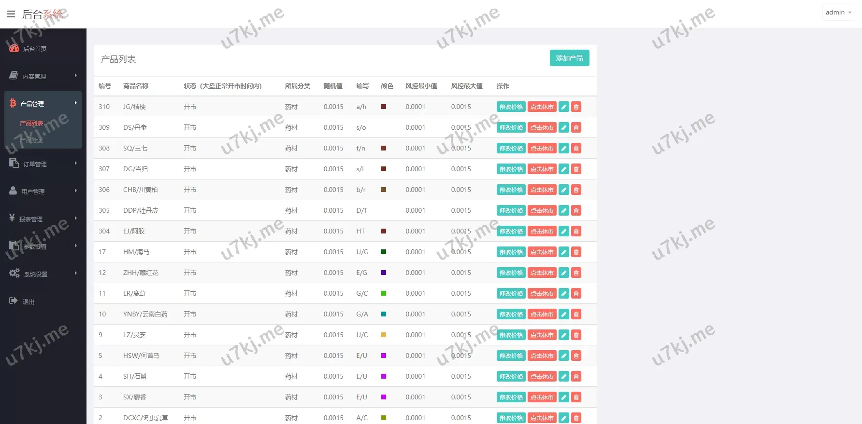Viewport: 862px width, 424px height.
Task: Click 修改价格 for DG/当归
Action: 511,169
